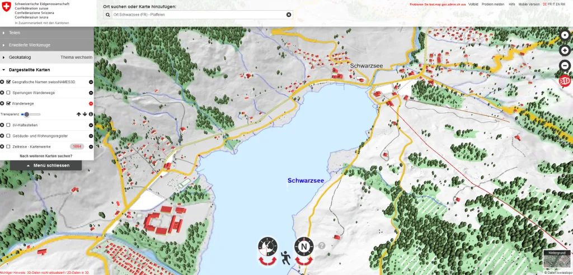Click the search field containing Ort Schwarzsee
The height and width of the screenshot is (275, 573).
198,15
